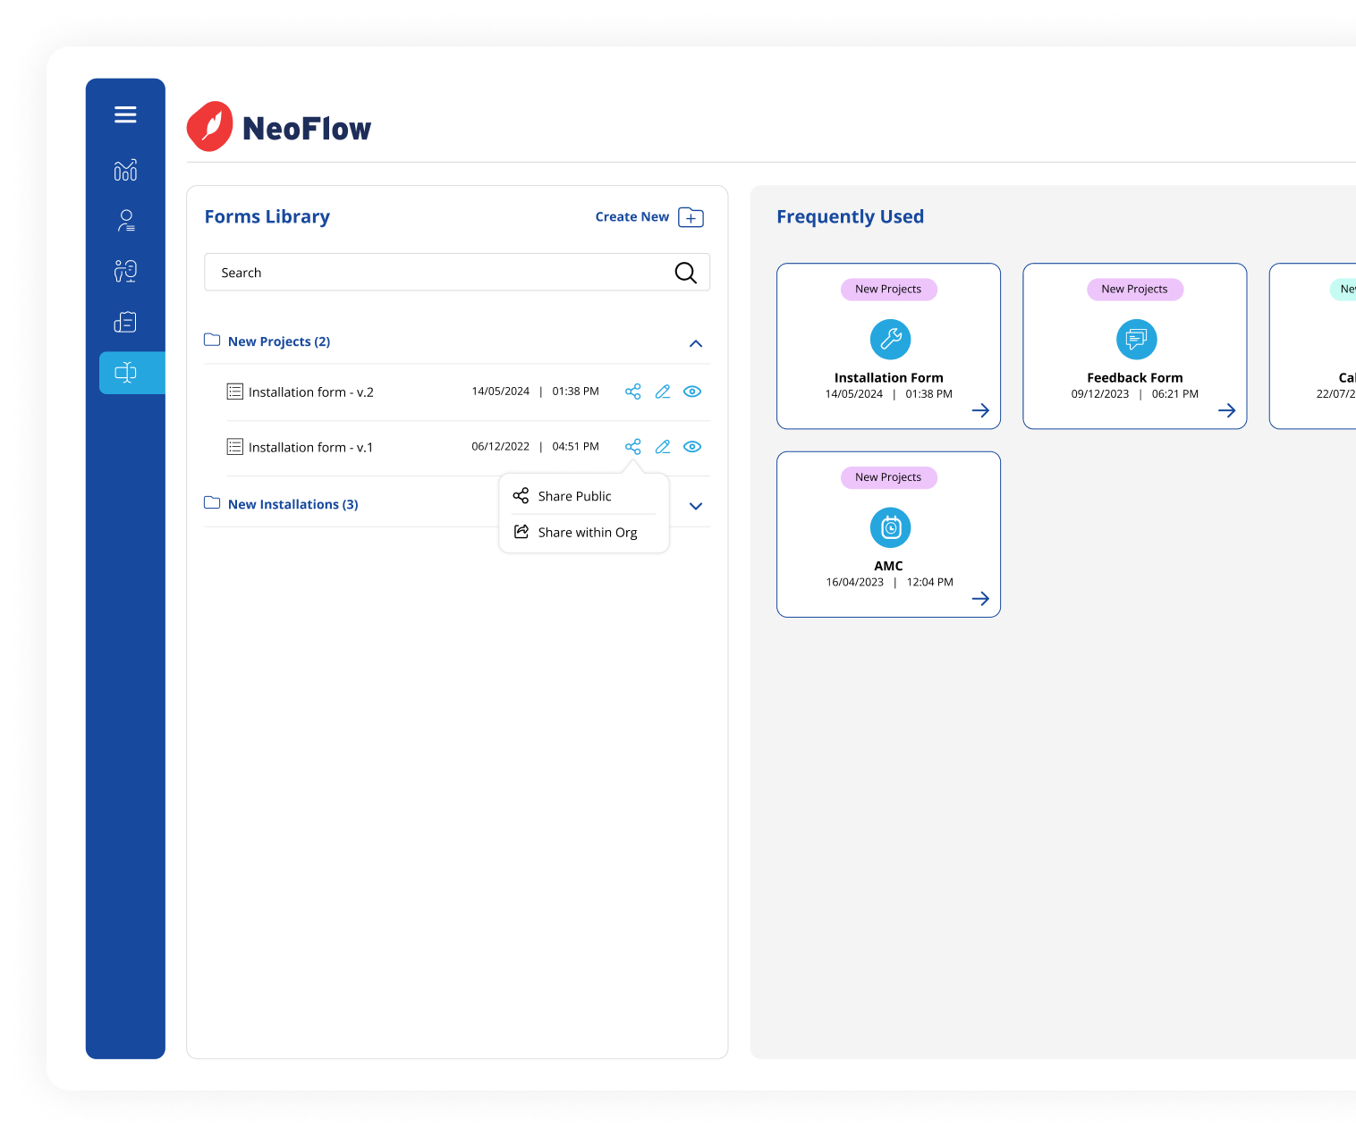Select the analytics dashboard icon in the sidebar
This screenshot has height=1137, width=1356.
tap(125, 170)
